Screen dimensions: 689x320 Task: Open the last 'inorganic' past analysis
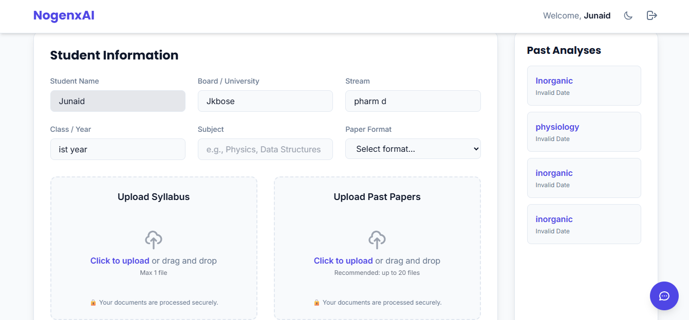click(584, 224)
